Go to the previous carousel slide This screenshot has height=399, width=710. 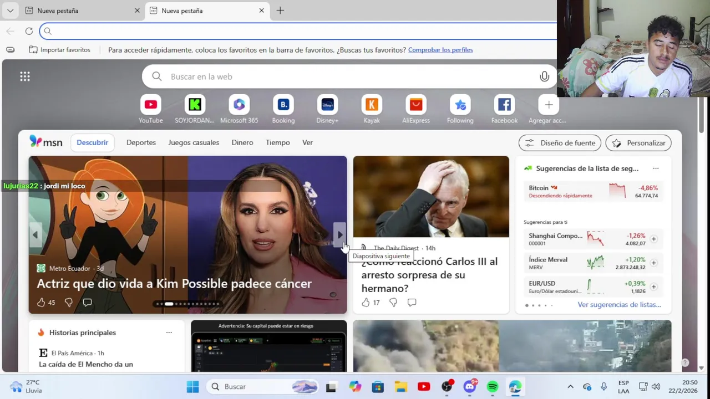point(35,235)
